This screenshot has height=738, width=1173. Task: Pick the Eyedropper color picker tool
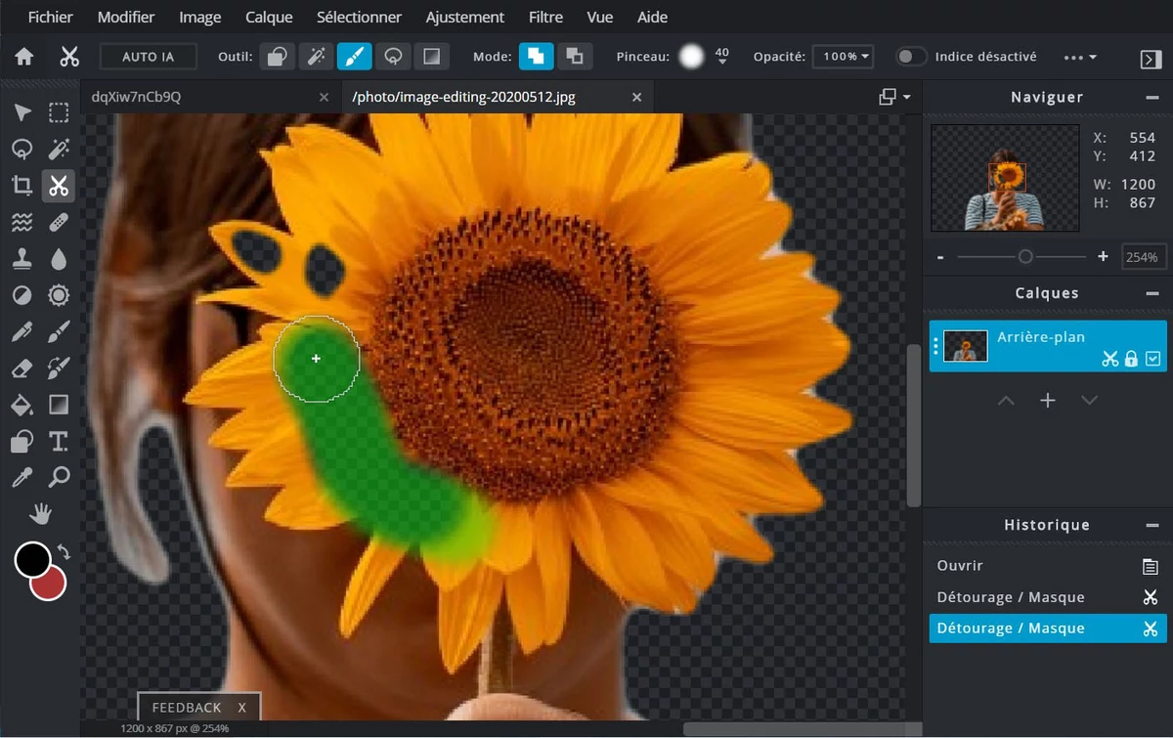22,478
